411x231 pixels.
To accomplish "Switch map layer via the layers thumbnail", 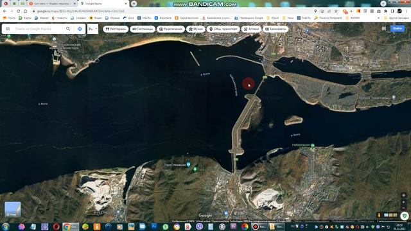I will [x=13, y=209].
